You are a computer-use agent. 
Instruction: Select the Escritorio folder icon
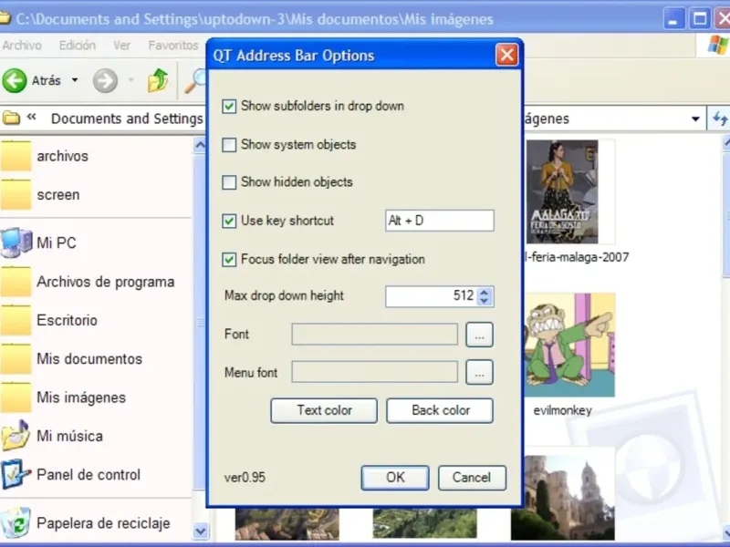(16, 320)
